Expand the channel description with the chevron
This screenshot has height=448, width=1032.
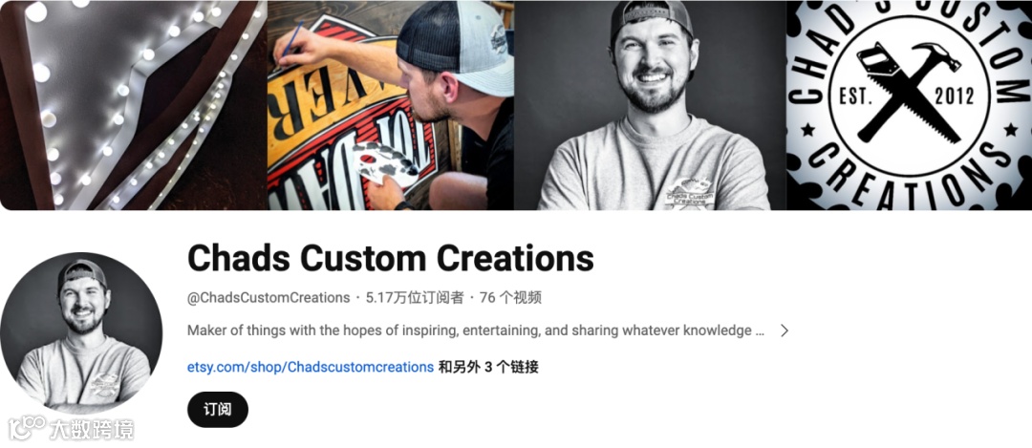click(784, 331)
